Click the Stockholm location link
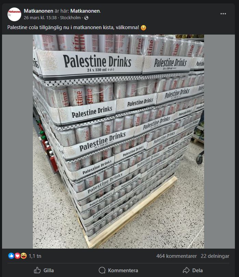The height and width of the screenshot is (277, 239). coord(70,18)
